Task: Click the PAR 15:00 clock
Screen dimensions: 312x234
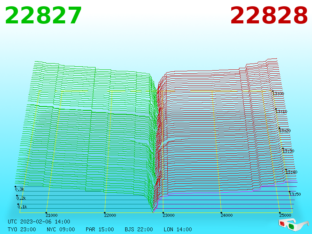Action: [x=100, y=229]
